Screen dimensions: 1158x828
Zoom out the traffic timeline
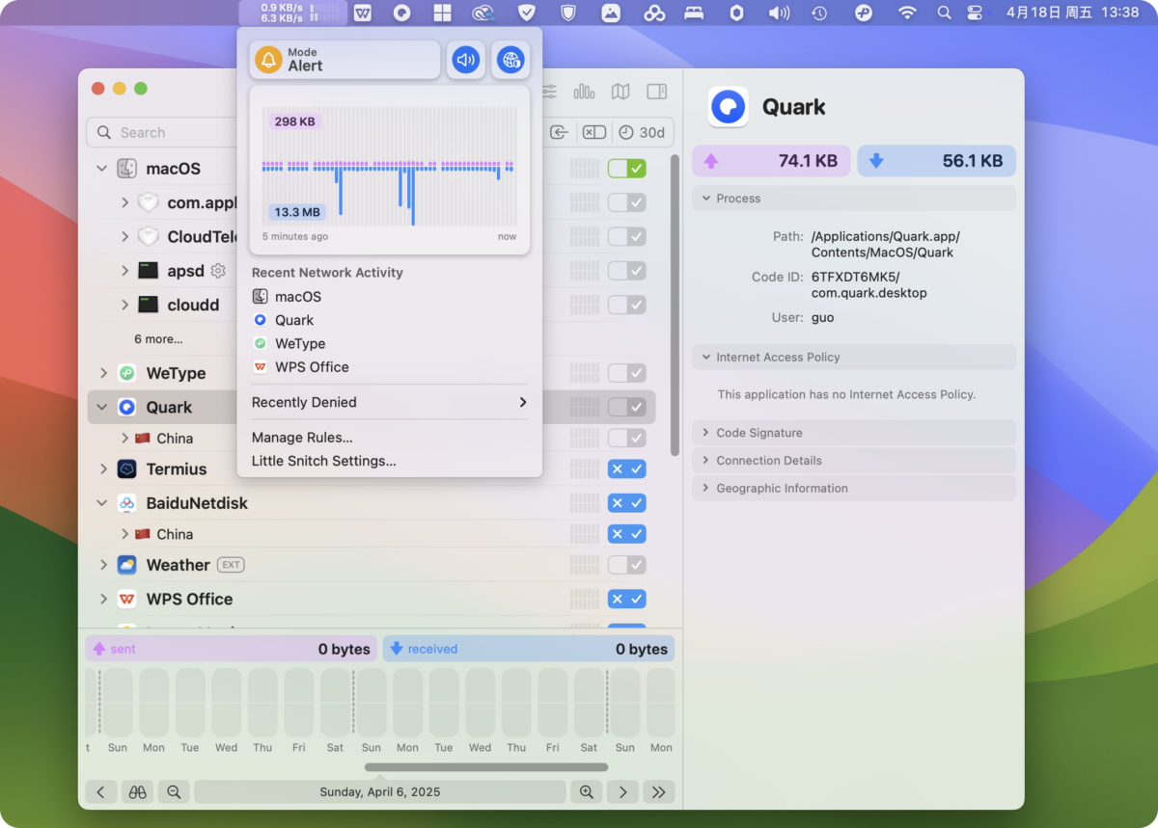pyautogui.click(x=174, y=791)
